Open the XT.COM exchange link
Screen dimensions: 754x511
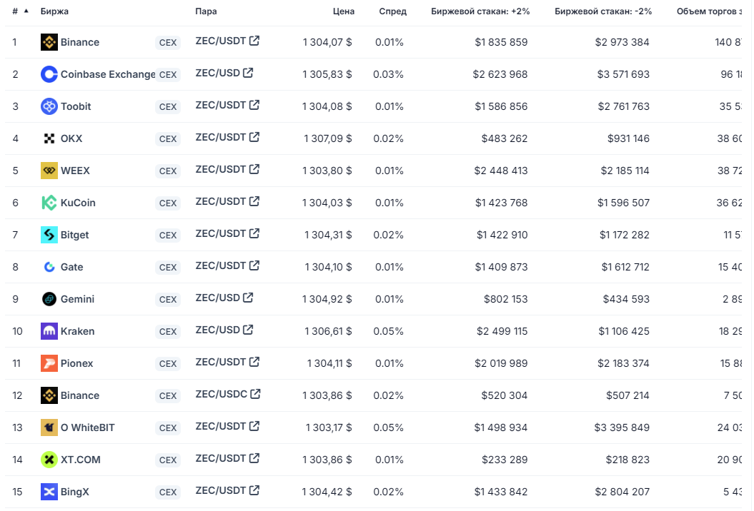pos(80,460)
